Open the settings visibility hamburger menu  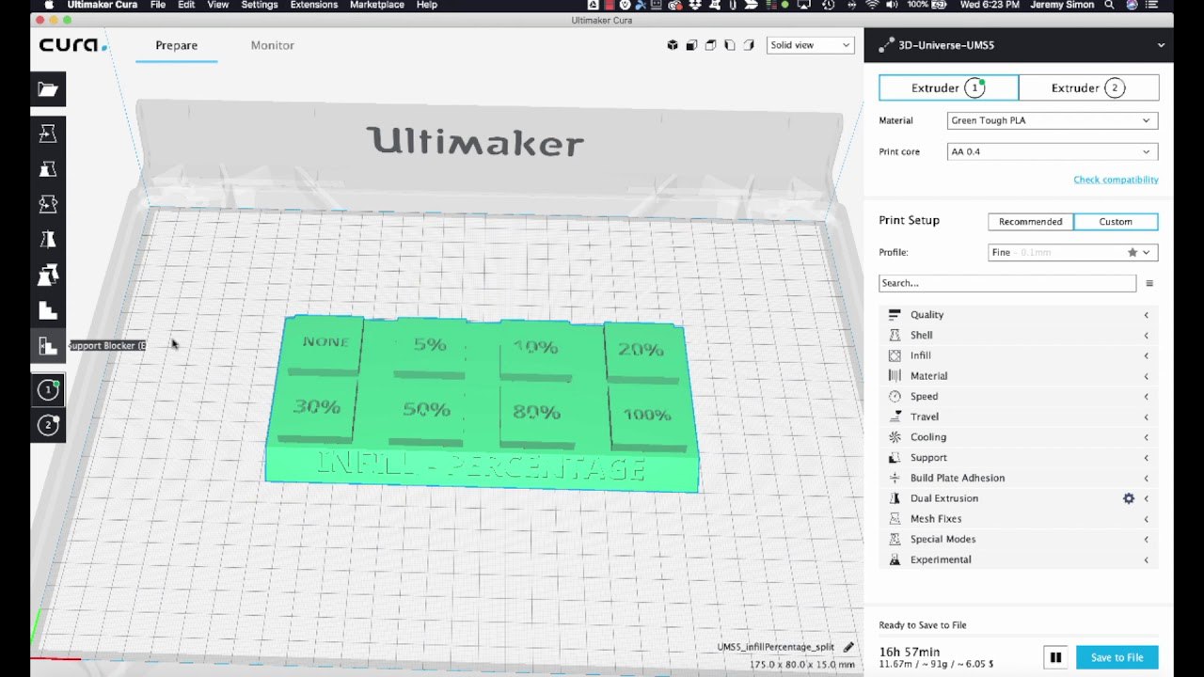[1149, 283]
